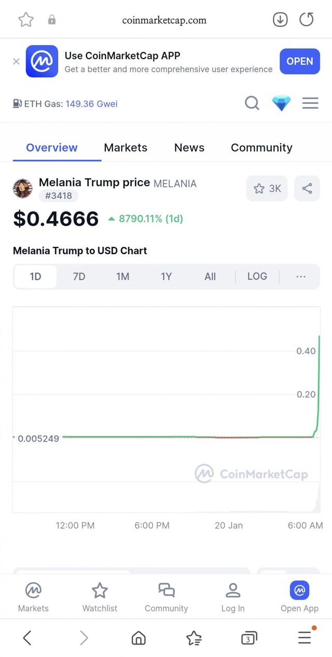
Task: Add MELANIA to watchlist with star button
Action: tap(267, 188)
